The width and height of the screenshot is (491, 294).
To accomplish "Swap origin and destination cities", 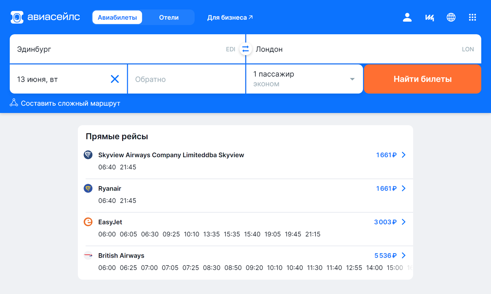I will (245, 49).
